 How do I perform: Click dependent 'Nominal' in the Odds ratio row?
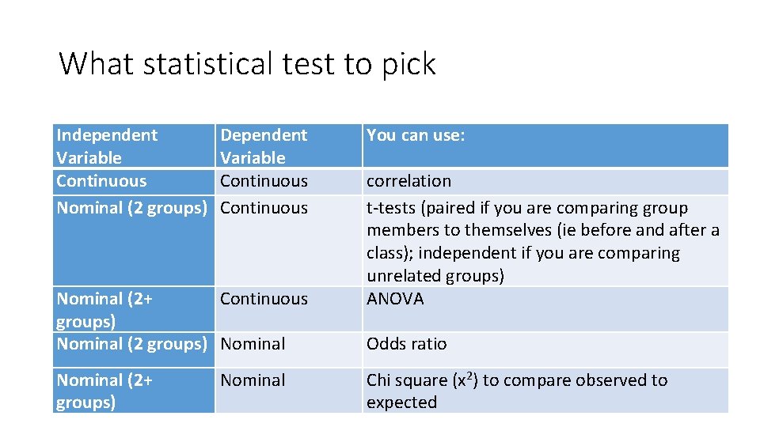253,344
